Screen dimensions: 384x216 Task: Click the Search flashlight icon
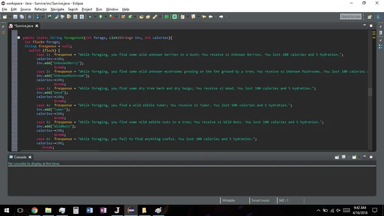[x=155, y=17]
